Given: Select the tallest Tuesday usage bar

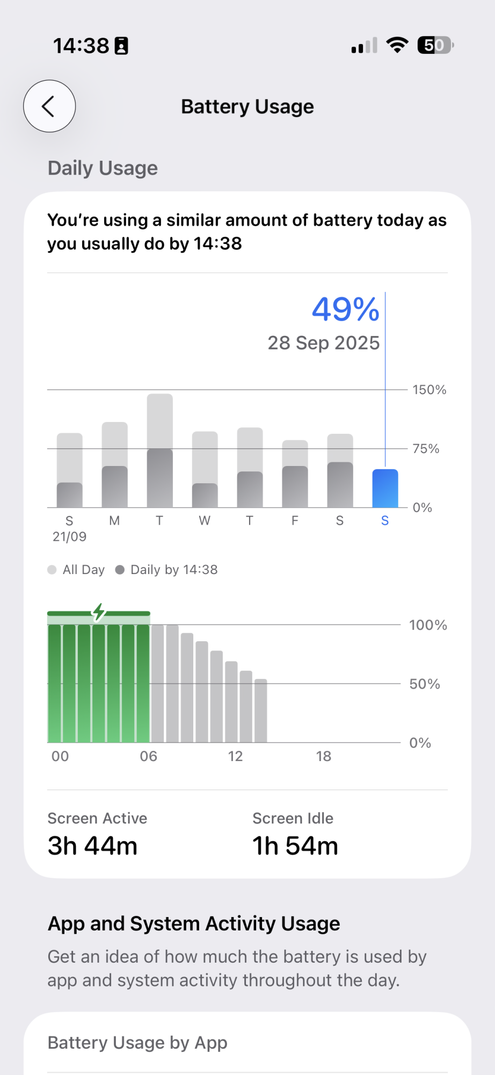Looking at the screenshot, I should coord(160,450).
